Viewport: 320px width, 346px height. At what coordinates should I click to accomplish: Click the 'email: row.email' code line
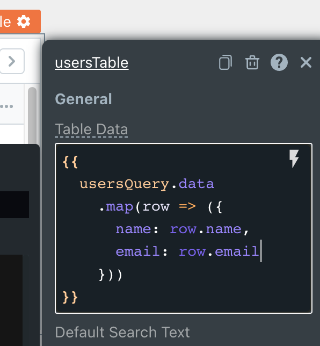tap(187, 251)
